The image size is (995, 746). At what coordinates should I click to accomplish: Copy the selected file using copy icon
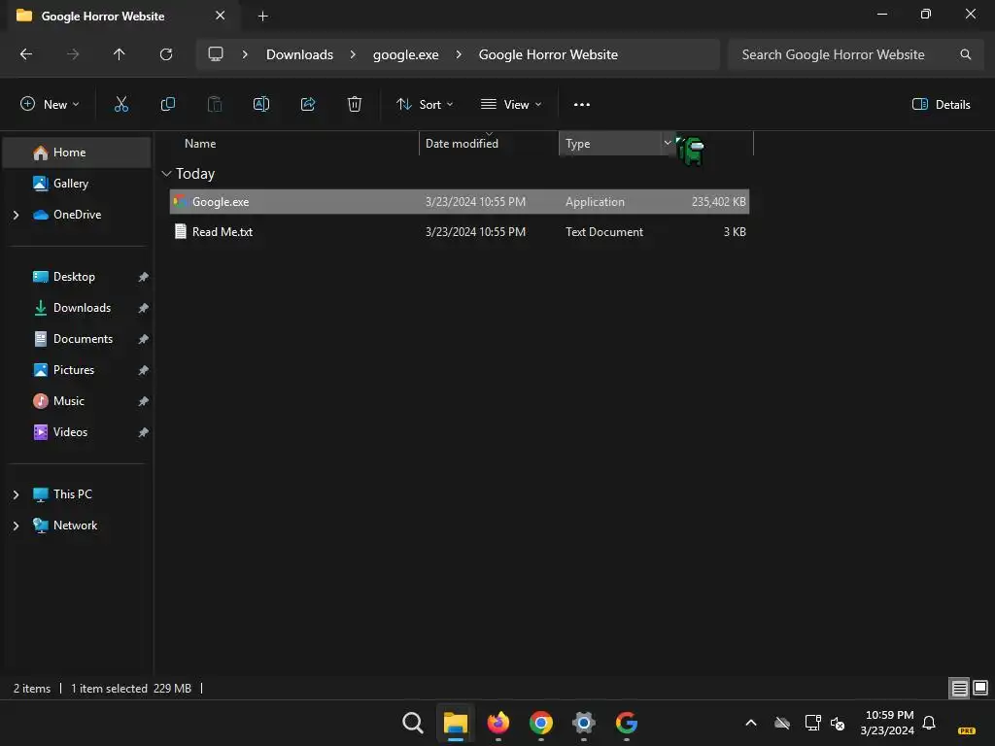tap(167, 105)
